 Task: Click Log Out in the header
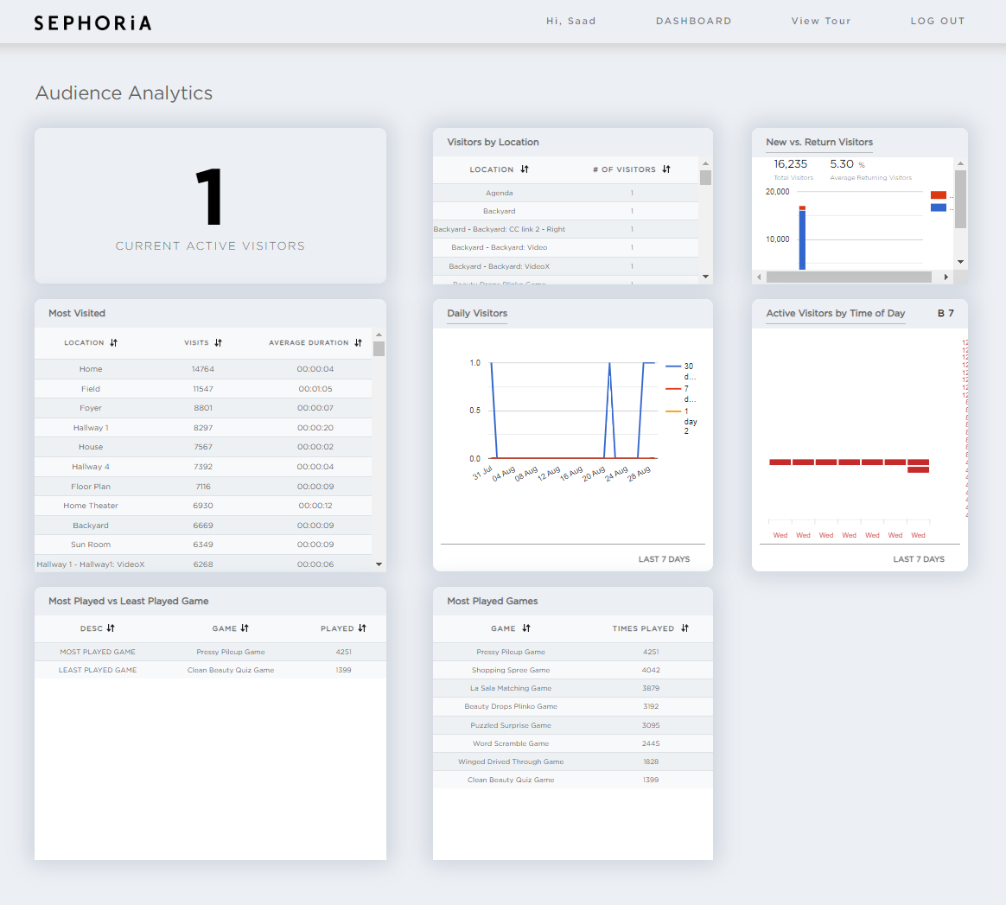938,22
